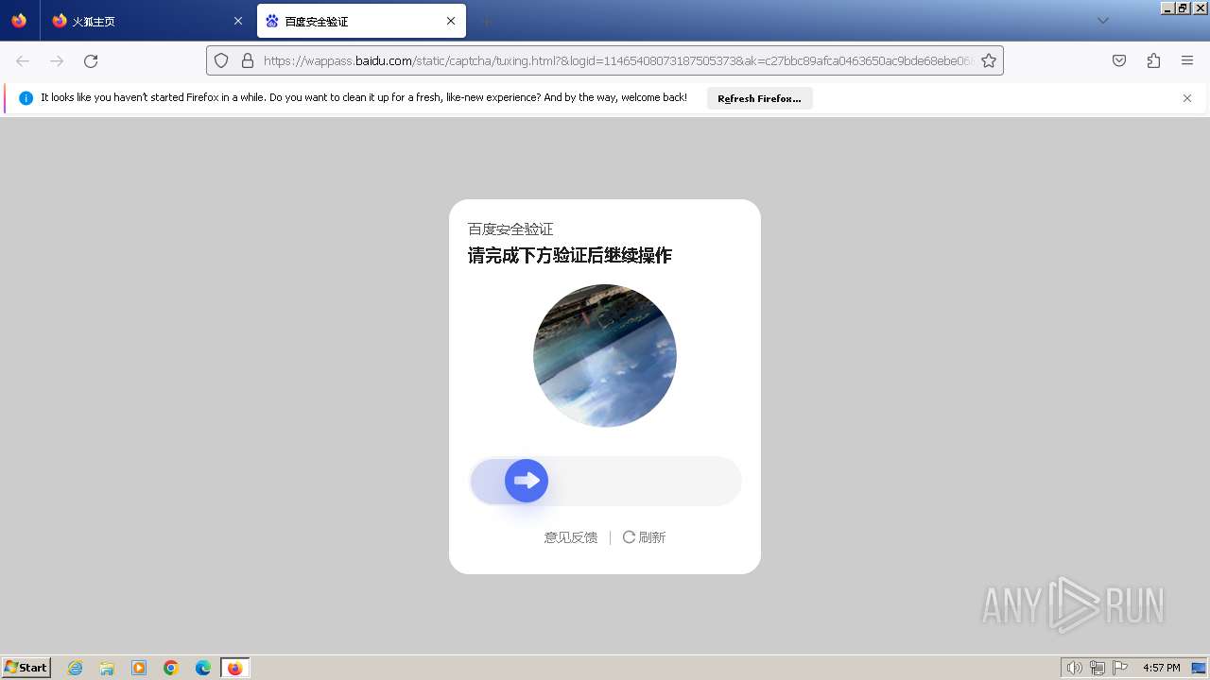Click the info icon in notification bar
This screenshot has height=680, width=1210.
26,98
